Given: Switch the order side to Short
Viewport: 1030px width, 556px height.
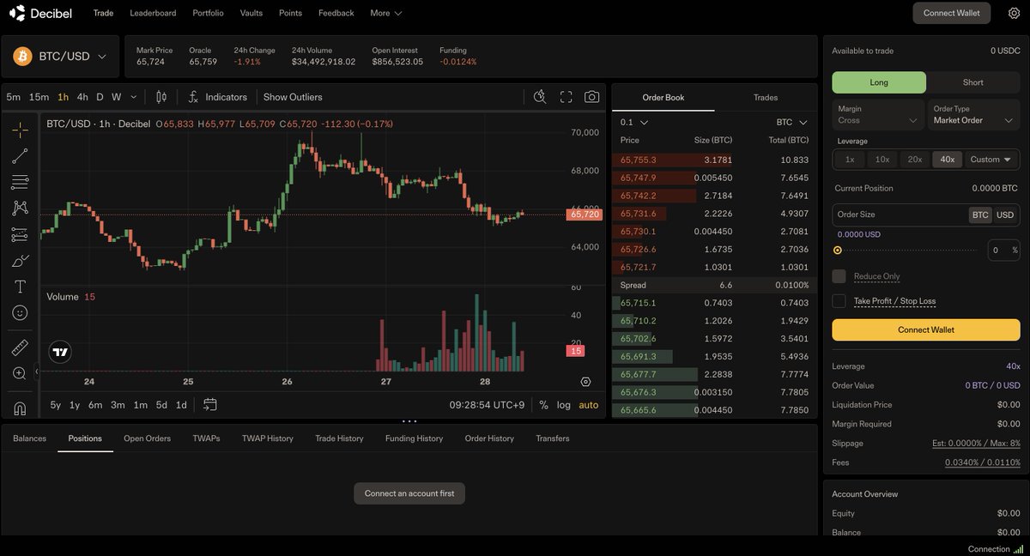Looking at the screenshot, I should pyautogui.click(x=973, y=82).
